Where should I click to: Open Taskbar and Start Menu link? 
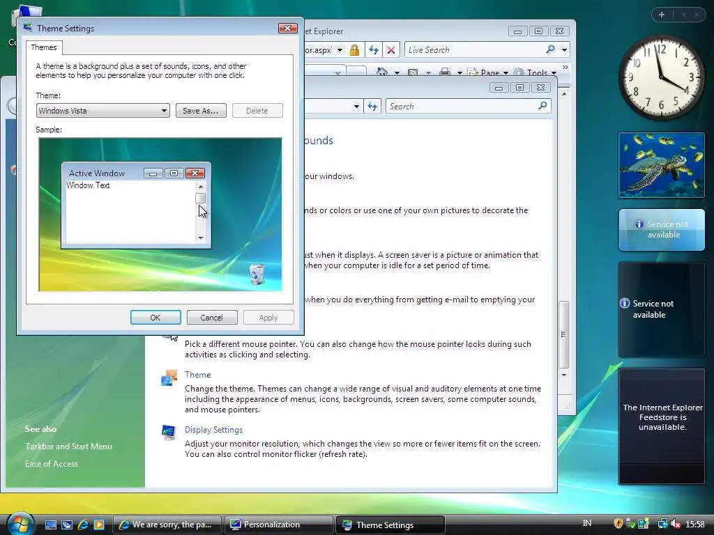(69, 447)
